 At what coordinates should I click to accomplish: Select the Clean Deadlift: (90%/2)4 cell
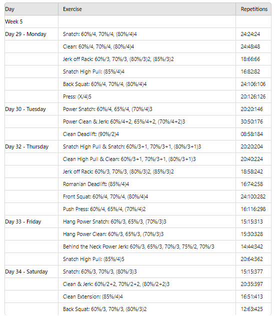(147, 134)
